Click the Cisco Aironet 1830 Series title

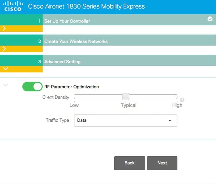pyautogui.click(x=86, y=6)
